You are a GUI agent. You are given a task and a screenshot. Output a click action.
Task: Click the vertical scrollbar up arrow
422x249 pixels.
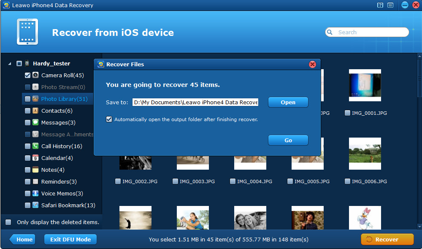[x=419, y=56]
